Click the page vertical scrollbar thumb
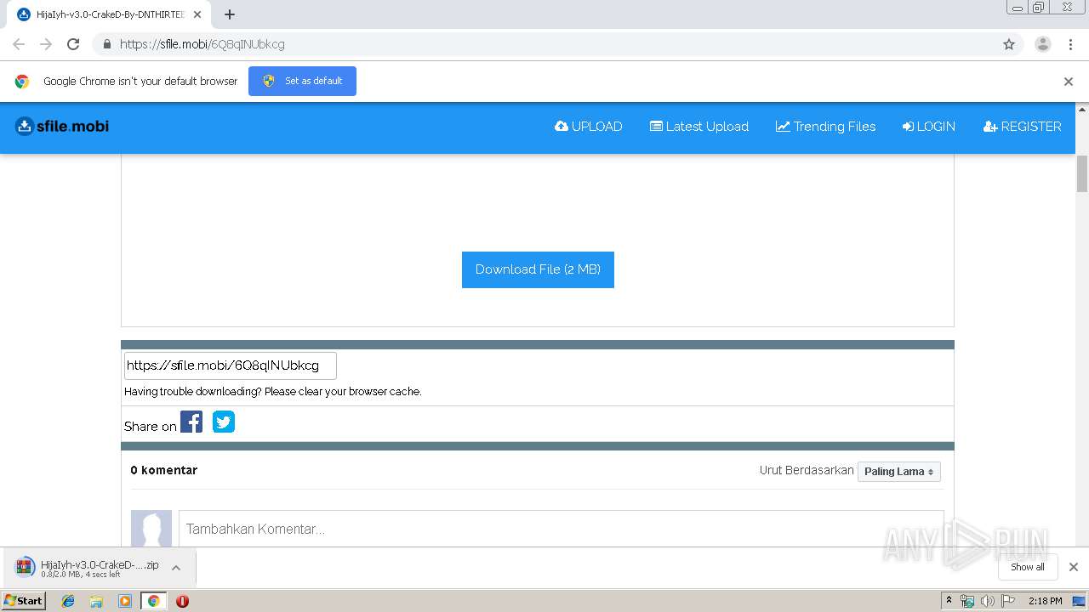Viewport: 1089px width, 612px height. point(1082,174)
